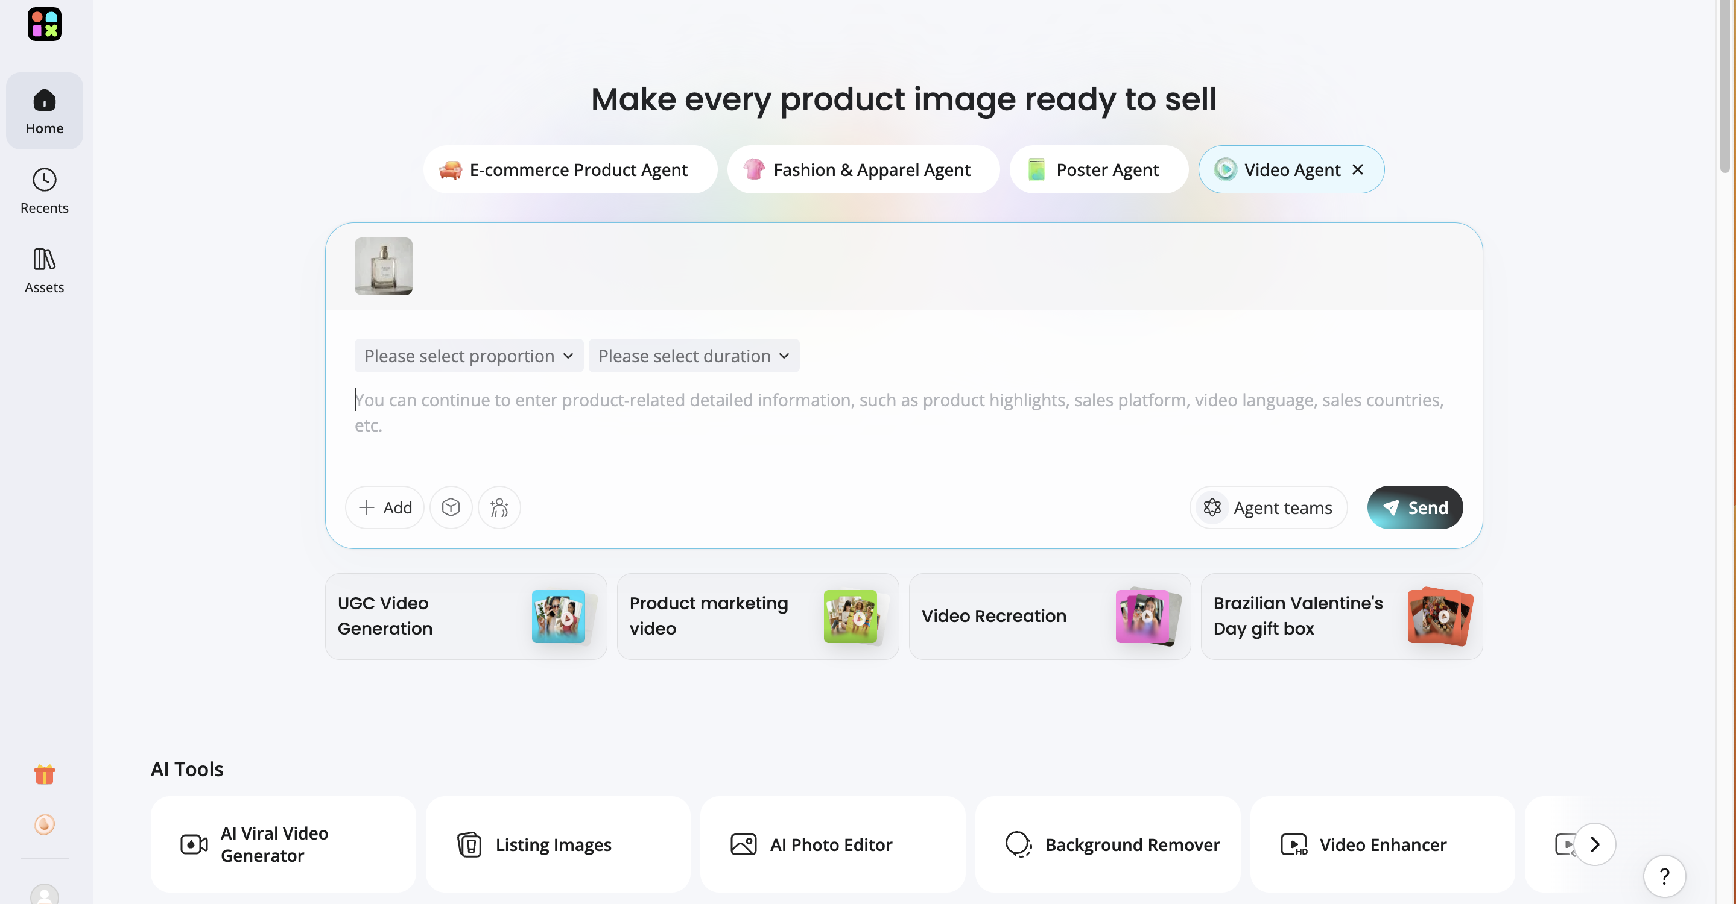Image resolution: width=1736 pixels, height=904 pixels.
Task: Send the prompt
Action: click(x=1414, y=507)
